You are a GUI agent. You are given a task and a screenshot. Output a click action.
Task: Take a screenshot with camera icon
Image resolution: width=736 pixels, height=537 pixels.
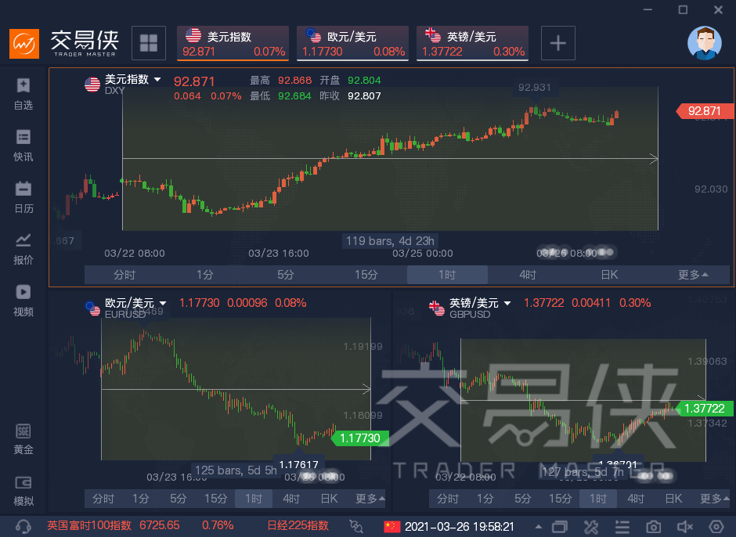click(653, 527)
